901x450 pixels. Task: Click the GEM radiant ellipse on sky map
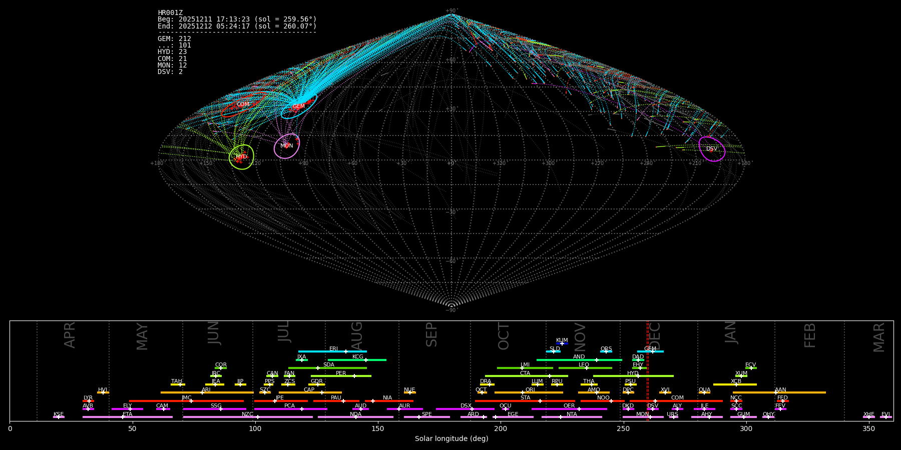(x=298, y=106)
